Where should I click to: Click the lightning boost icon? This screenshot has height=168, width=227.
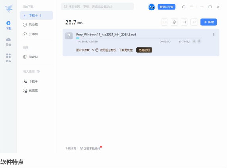pyautogui.click(x=199, y=41)
